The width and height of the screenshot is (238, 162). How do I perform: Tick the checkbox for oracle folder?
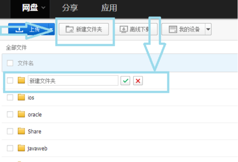[10, 114]
